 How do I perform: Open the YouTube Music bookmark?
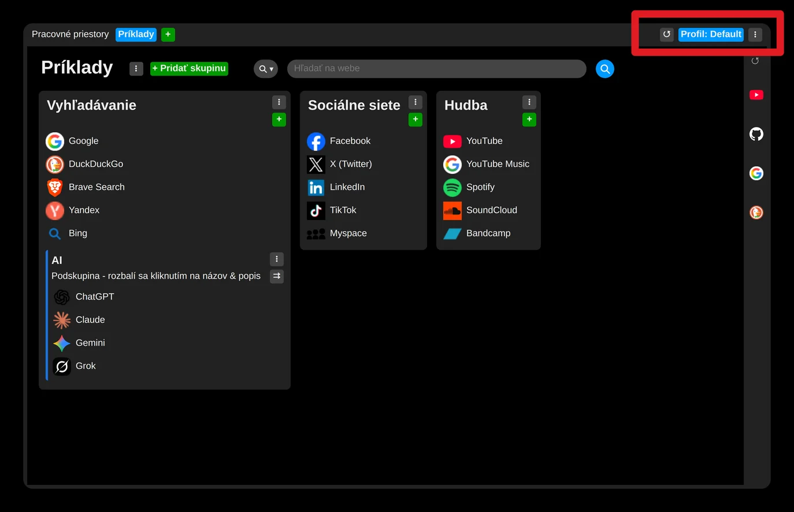[487, 164]
